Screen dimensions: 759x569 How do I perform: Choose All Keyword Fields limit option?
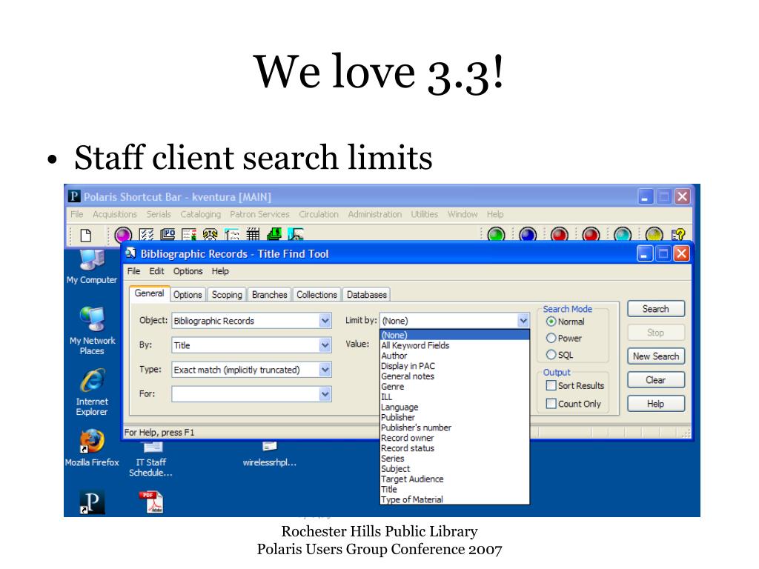(454, 345)
